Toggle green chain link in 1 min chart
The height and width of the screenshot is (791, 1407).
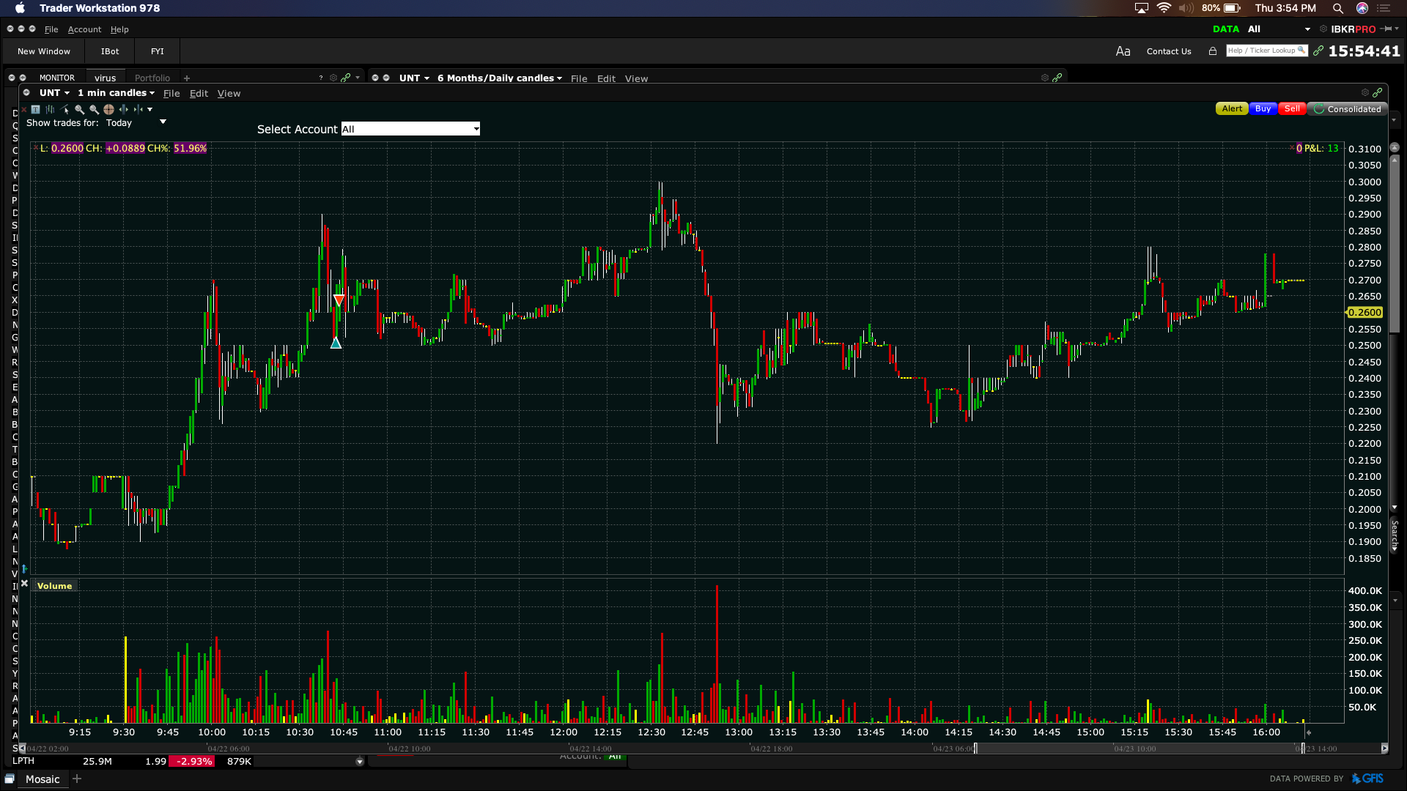(1378, 93)
